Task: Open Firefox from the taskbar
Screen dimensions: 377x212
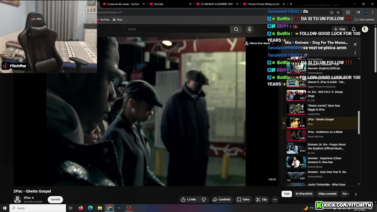Action: click(x=81, y=208)
